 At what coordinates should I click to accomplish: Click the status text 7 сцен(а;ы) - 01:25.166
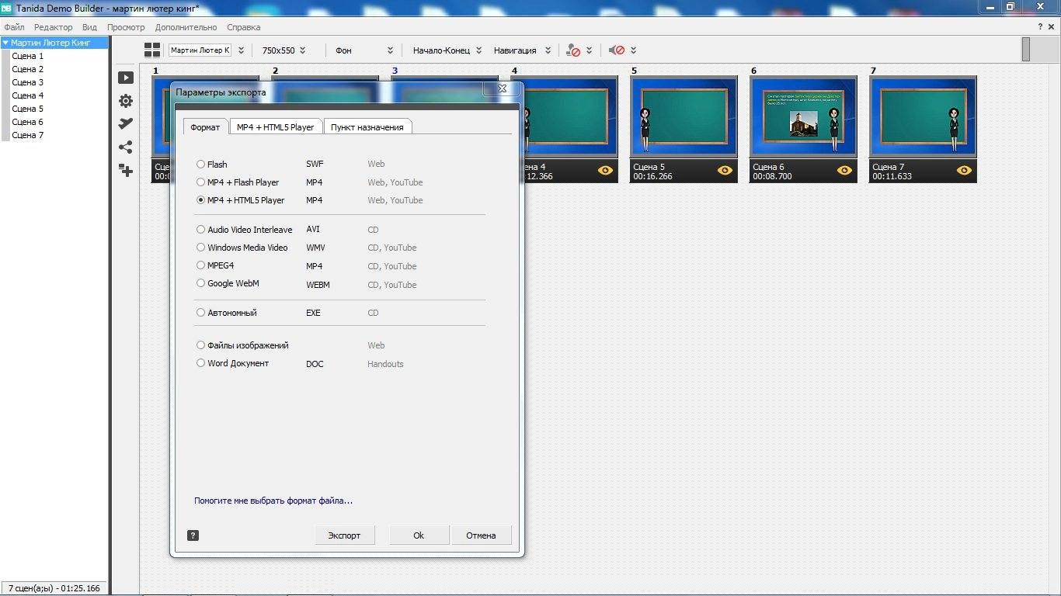(54, 588)
